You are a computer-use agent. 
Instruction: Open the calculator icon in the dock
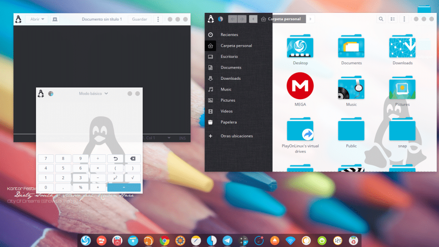244,240
